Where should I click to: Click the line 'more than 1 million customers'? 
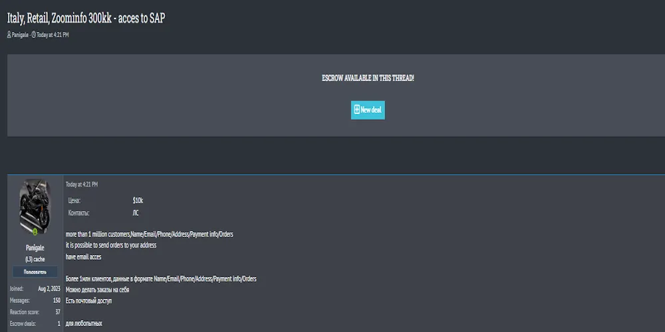[149, 234]
